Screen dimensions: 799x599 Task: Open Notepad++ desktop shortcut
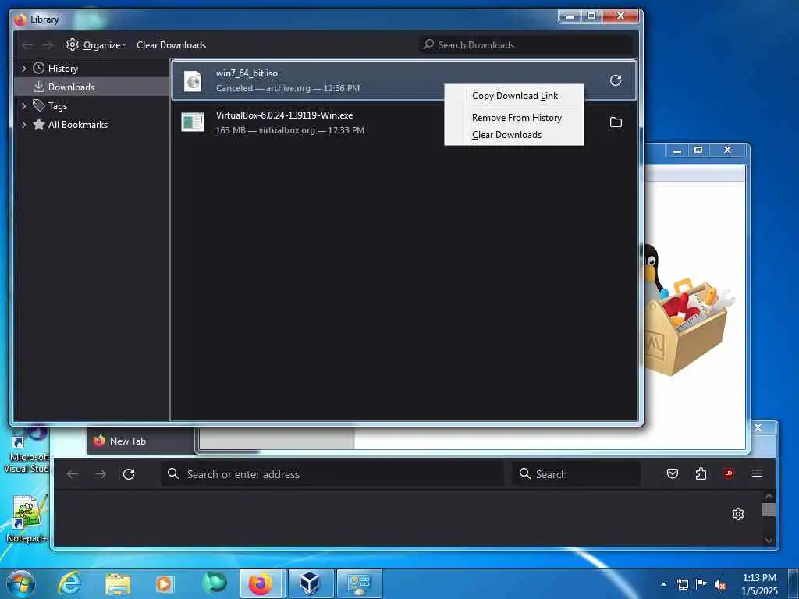point(27,518)
